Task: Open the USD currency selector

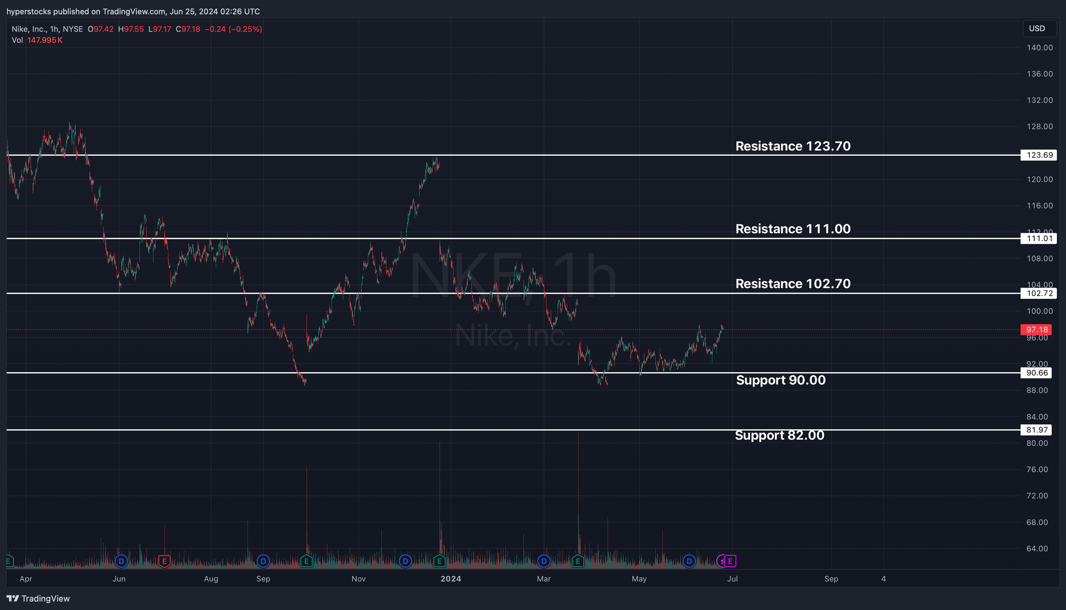Action: [x=1039, y=29]
